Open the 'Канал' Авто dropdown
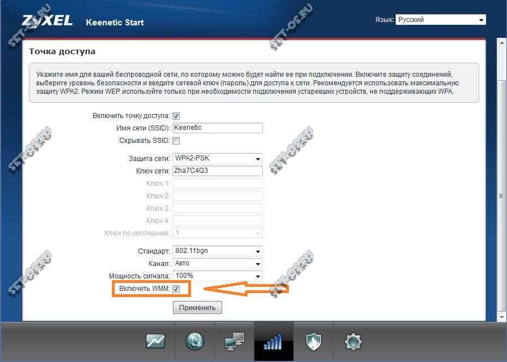Screen dimensions: 507x362 point(217,263)
